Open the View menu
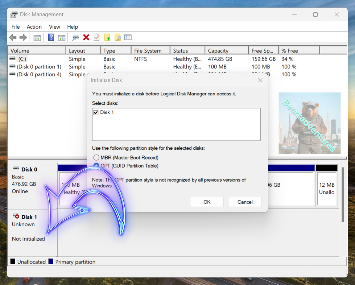The image size is (355, 285). tap(54, 27)
